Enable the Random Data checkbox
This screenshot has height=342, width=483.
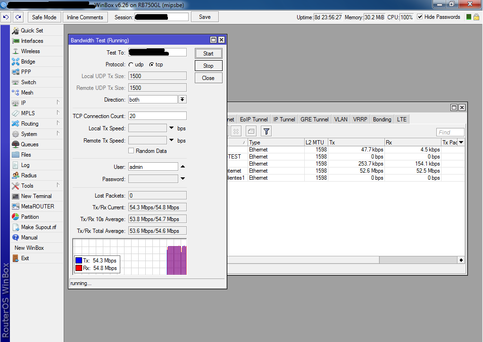[131, 151]
